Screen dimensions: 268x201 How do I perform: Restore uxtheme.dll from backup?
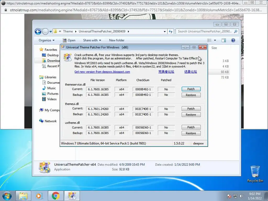click(191, 133)
